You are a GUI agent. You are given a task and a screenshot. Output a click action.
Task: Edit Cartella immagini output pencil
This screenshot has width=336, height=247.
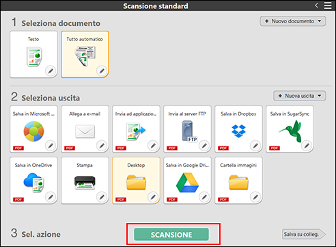(255, 196)
